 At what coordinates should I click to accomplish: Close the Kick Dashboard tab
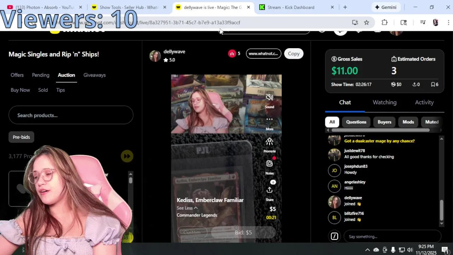coord(332,7)
